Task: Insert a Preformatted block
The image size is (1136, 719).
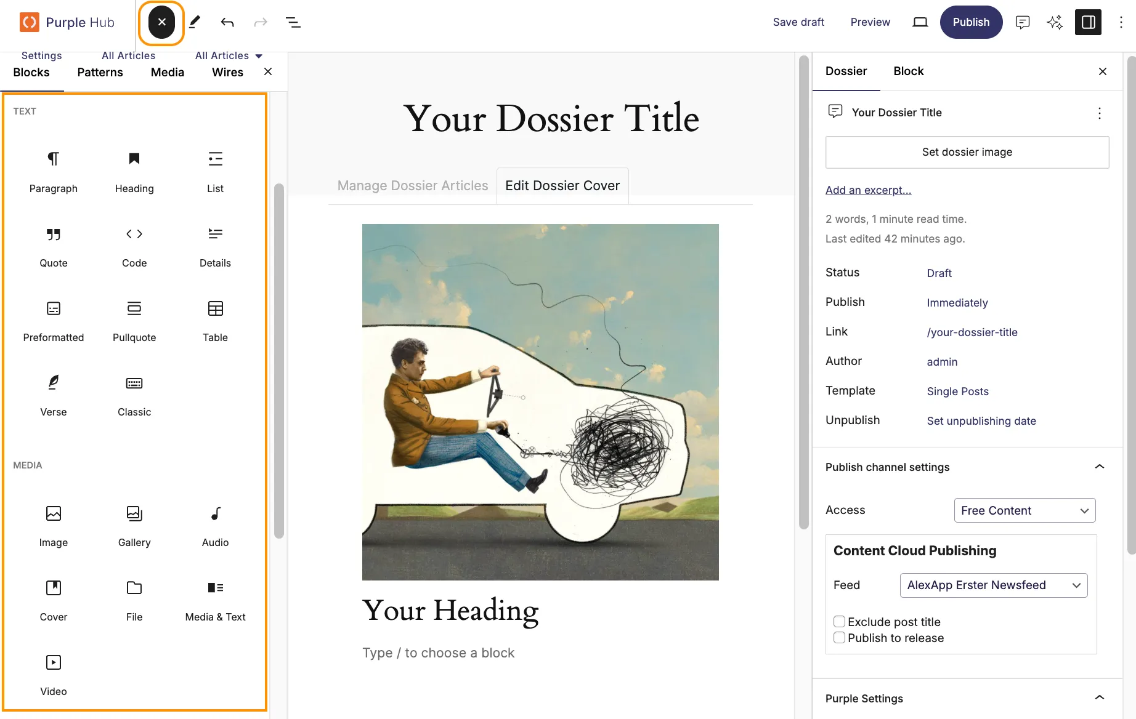Action: tap(54, 321)
